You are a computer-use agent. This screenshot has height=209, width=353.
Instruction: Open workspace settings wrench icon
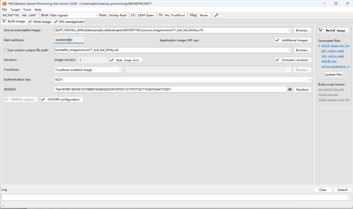tap(216, 15)
